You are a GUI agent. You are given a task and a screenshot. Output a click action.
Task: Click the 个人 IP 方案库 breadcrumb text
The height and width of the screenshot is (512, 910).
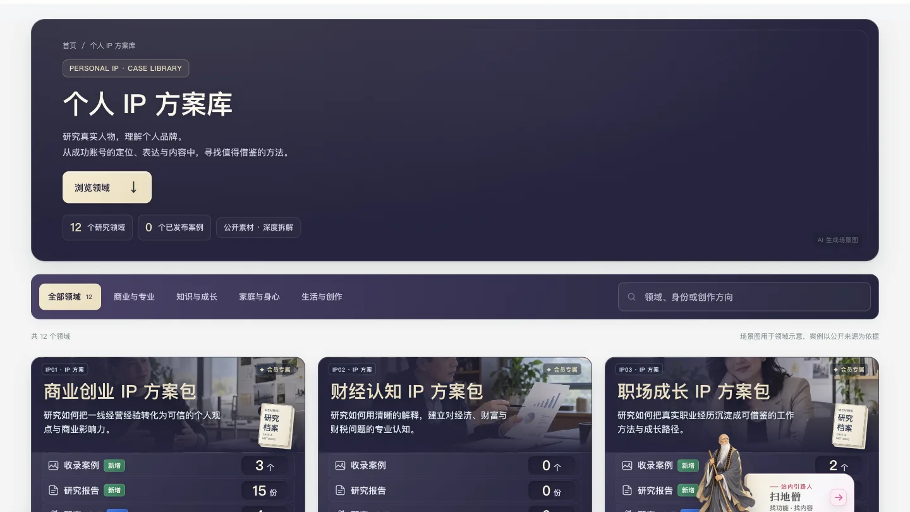112,46
